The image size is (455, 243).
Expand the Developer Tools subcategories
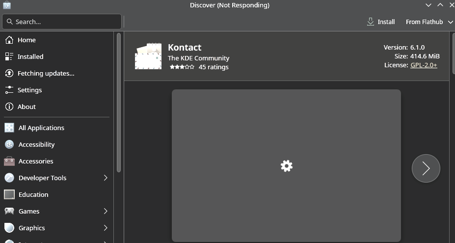point(106,178)
